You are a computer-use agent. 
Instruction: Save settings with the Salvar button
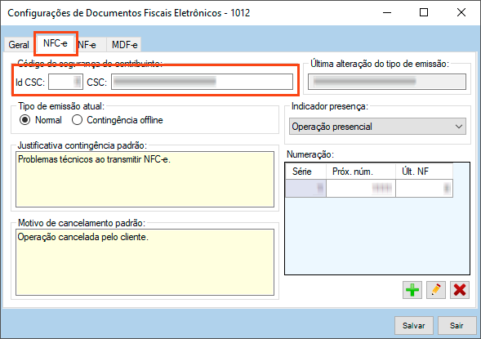[413, 325]
